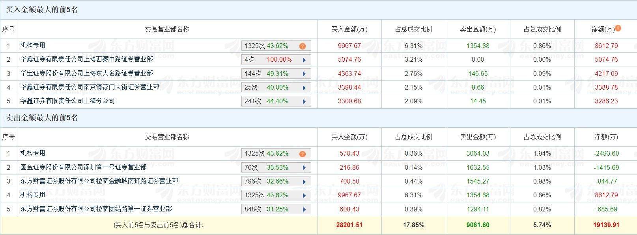The width and height of the screenshot is (637, 235).
Task: Click the orange help icon beside 净额(万) header
Action: [x=618, y=28]
